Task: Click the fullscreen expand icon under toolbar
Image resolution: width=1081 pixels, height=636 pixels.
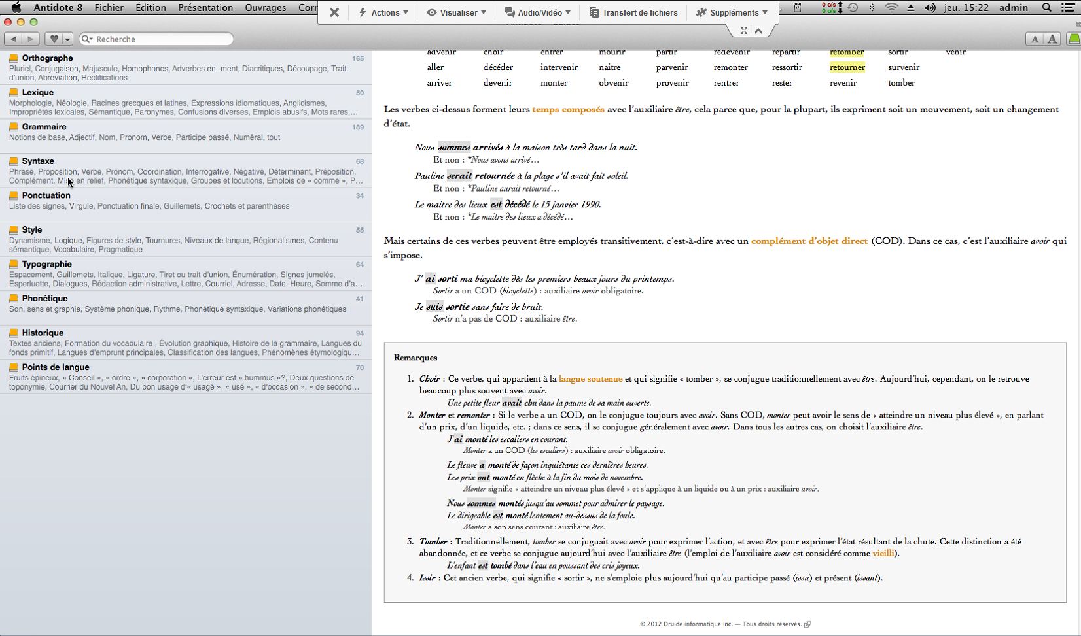Action: pos(744,31)
